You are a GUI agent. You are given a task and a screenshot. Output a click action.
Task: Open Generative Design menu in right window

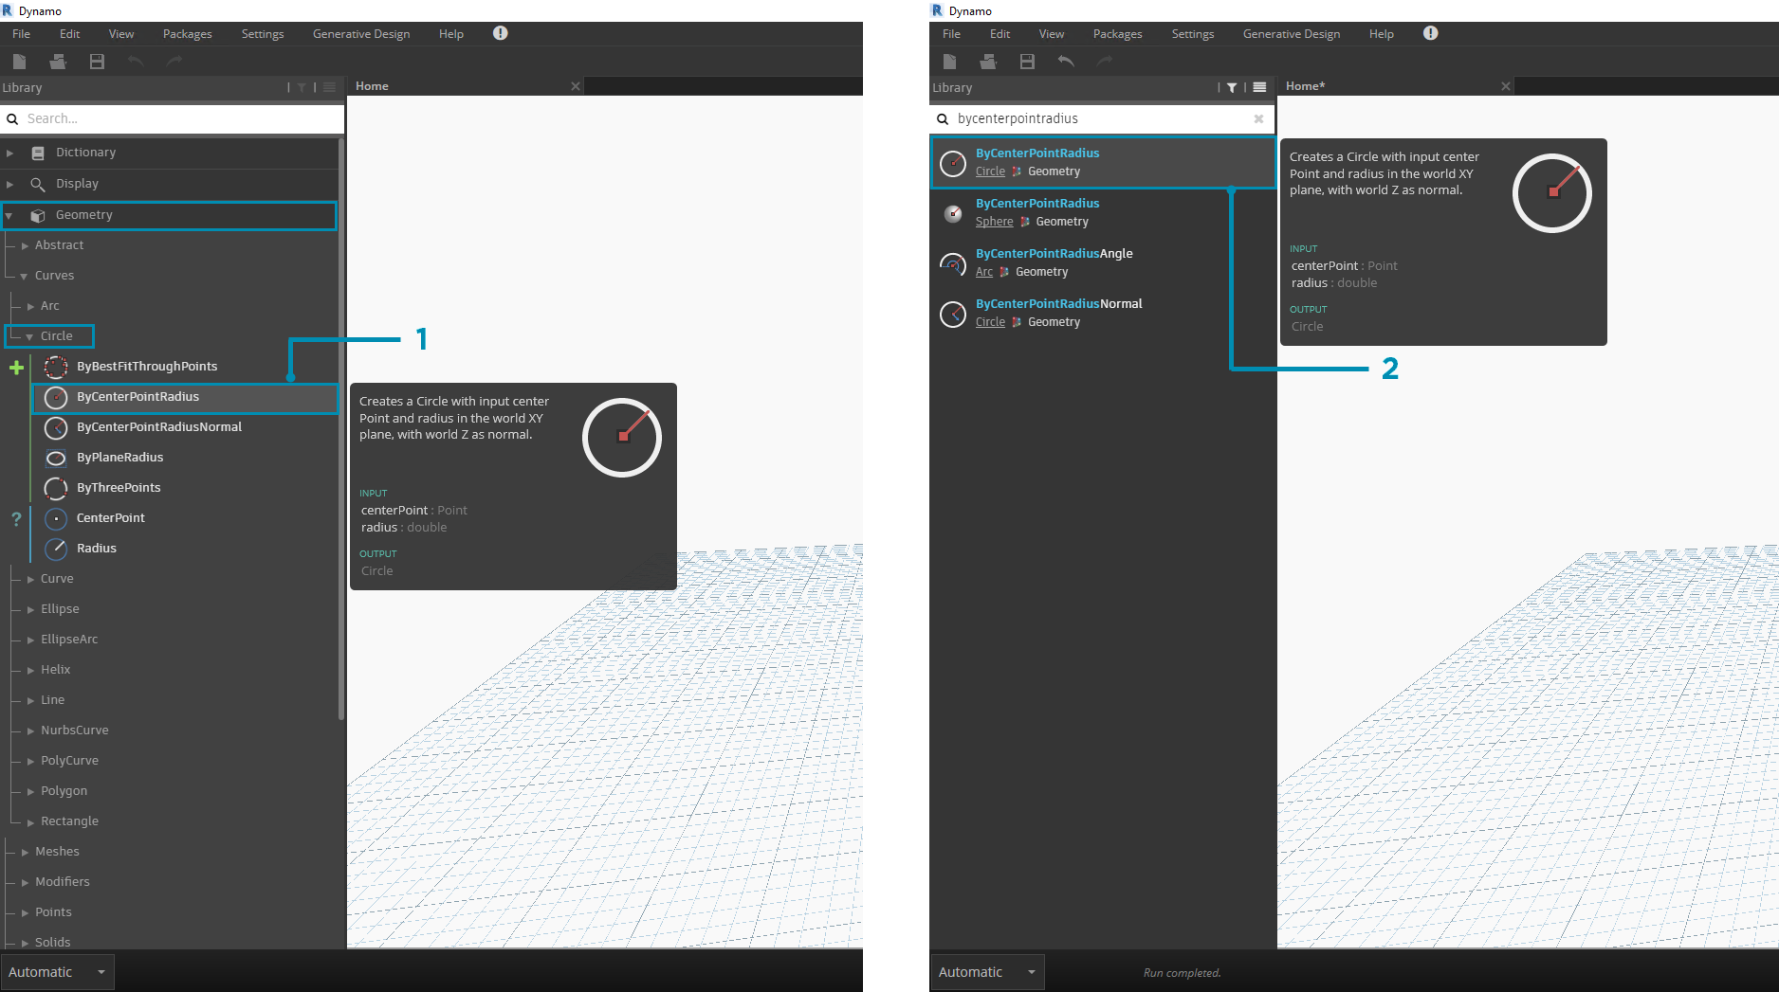(1291, 34)
